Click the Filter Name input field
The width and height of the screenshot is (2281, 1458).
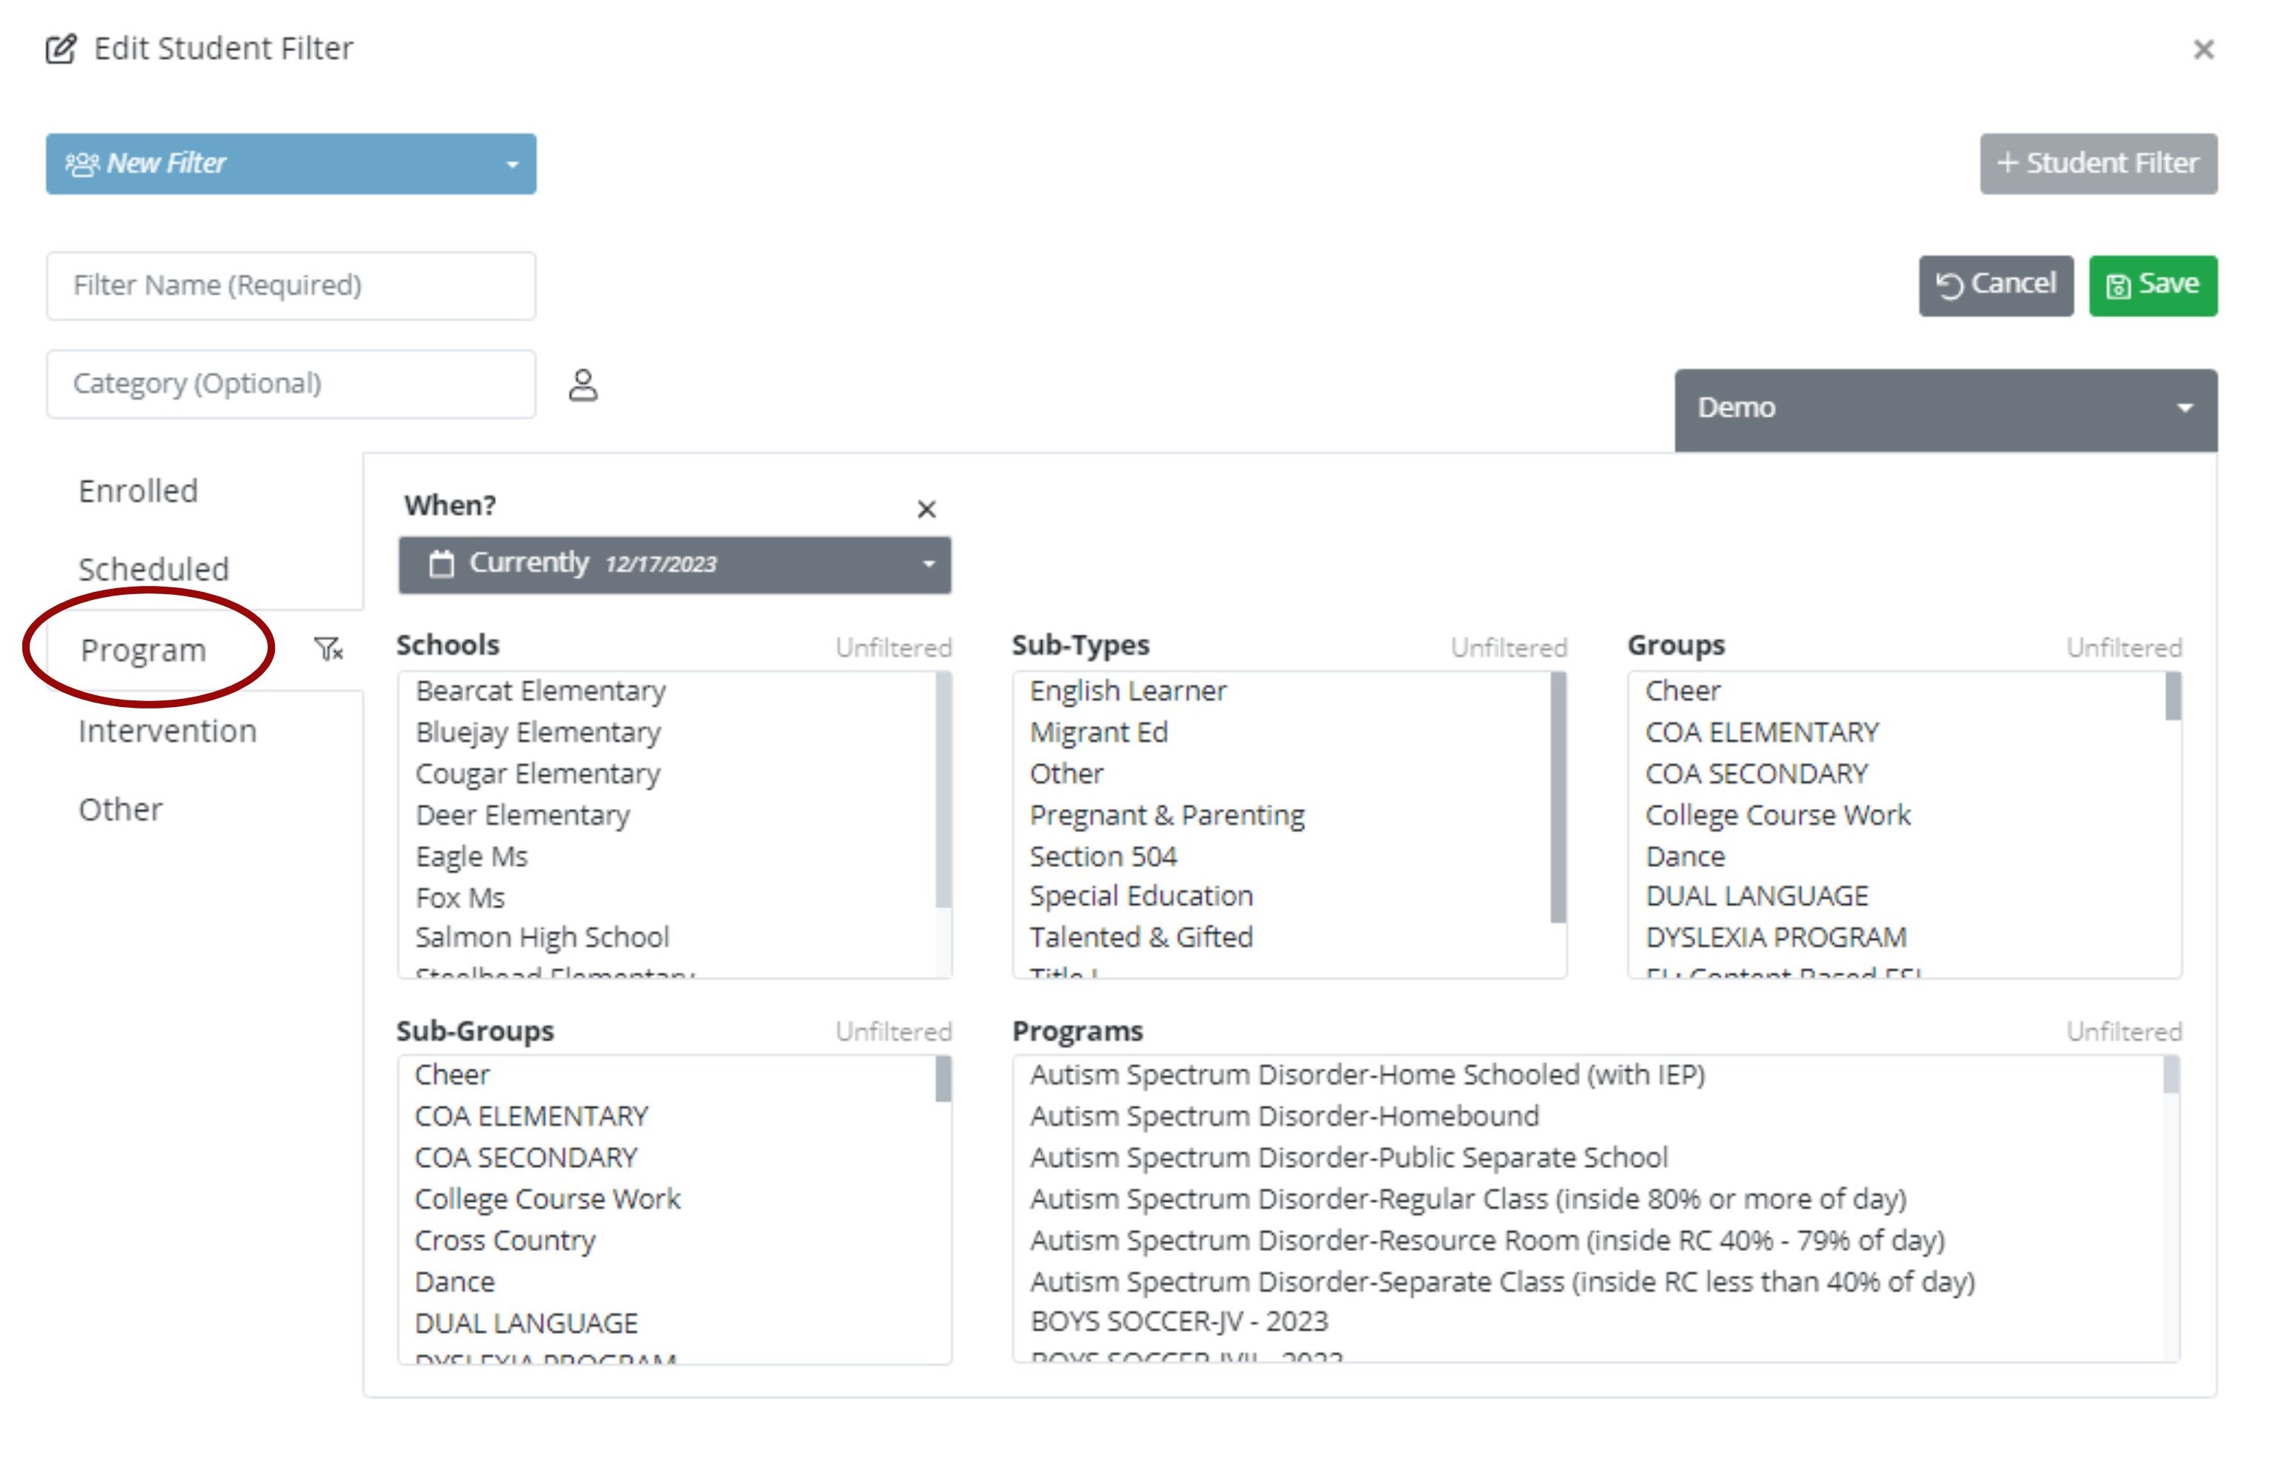291,286
